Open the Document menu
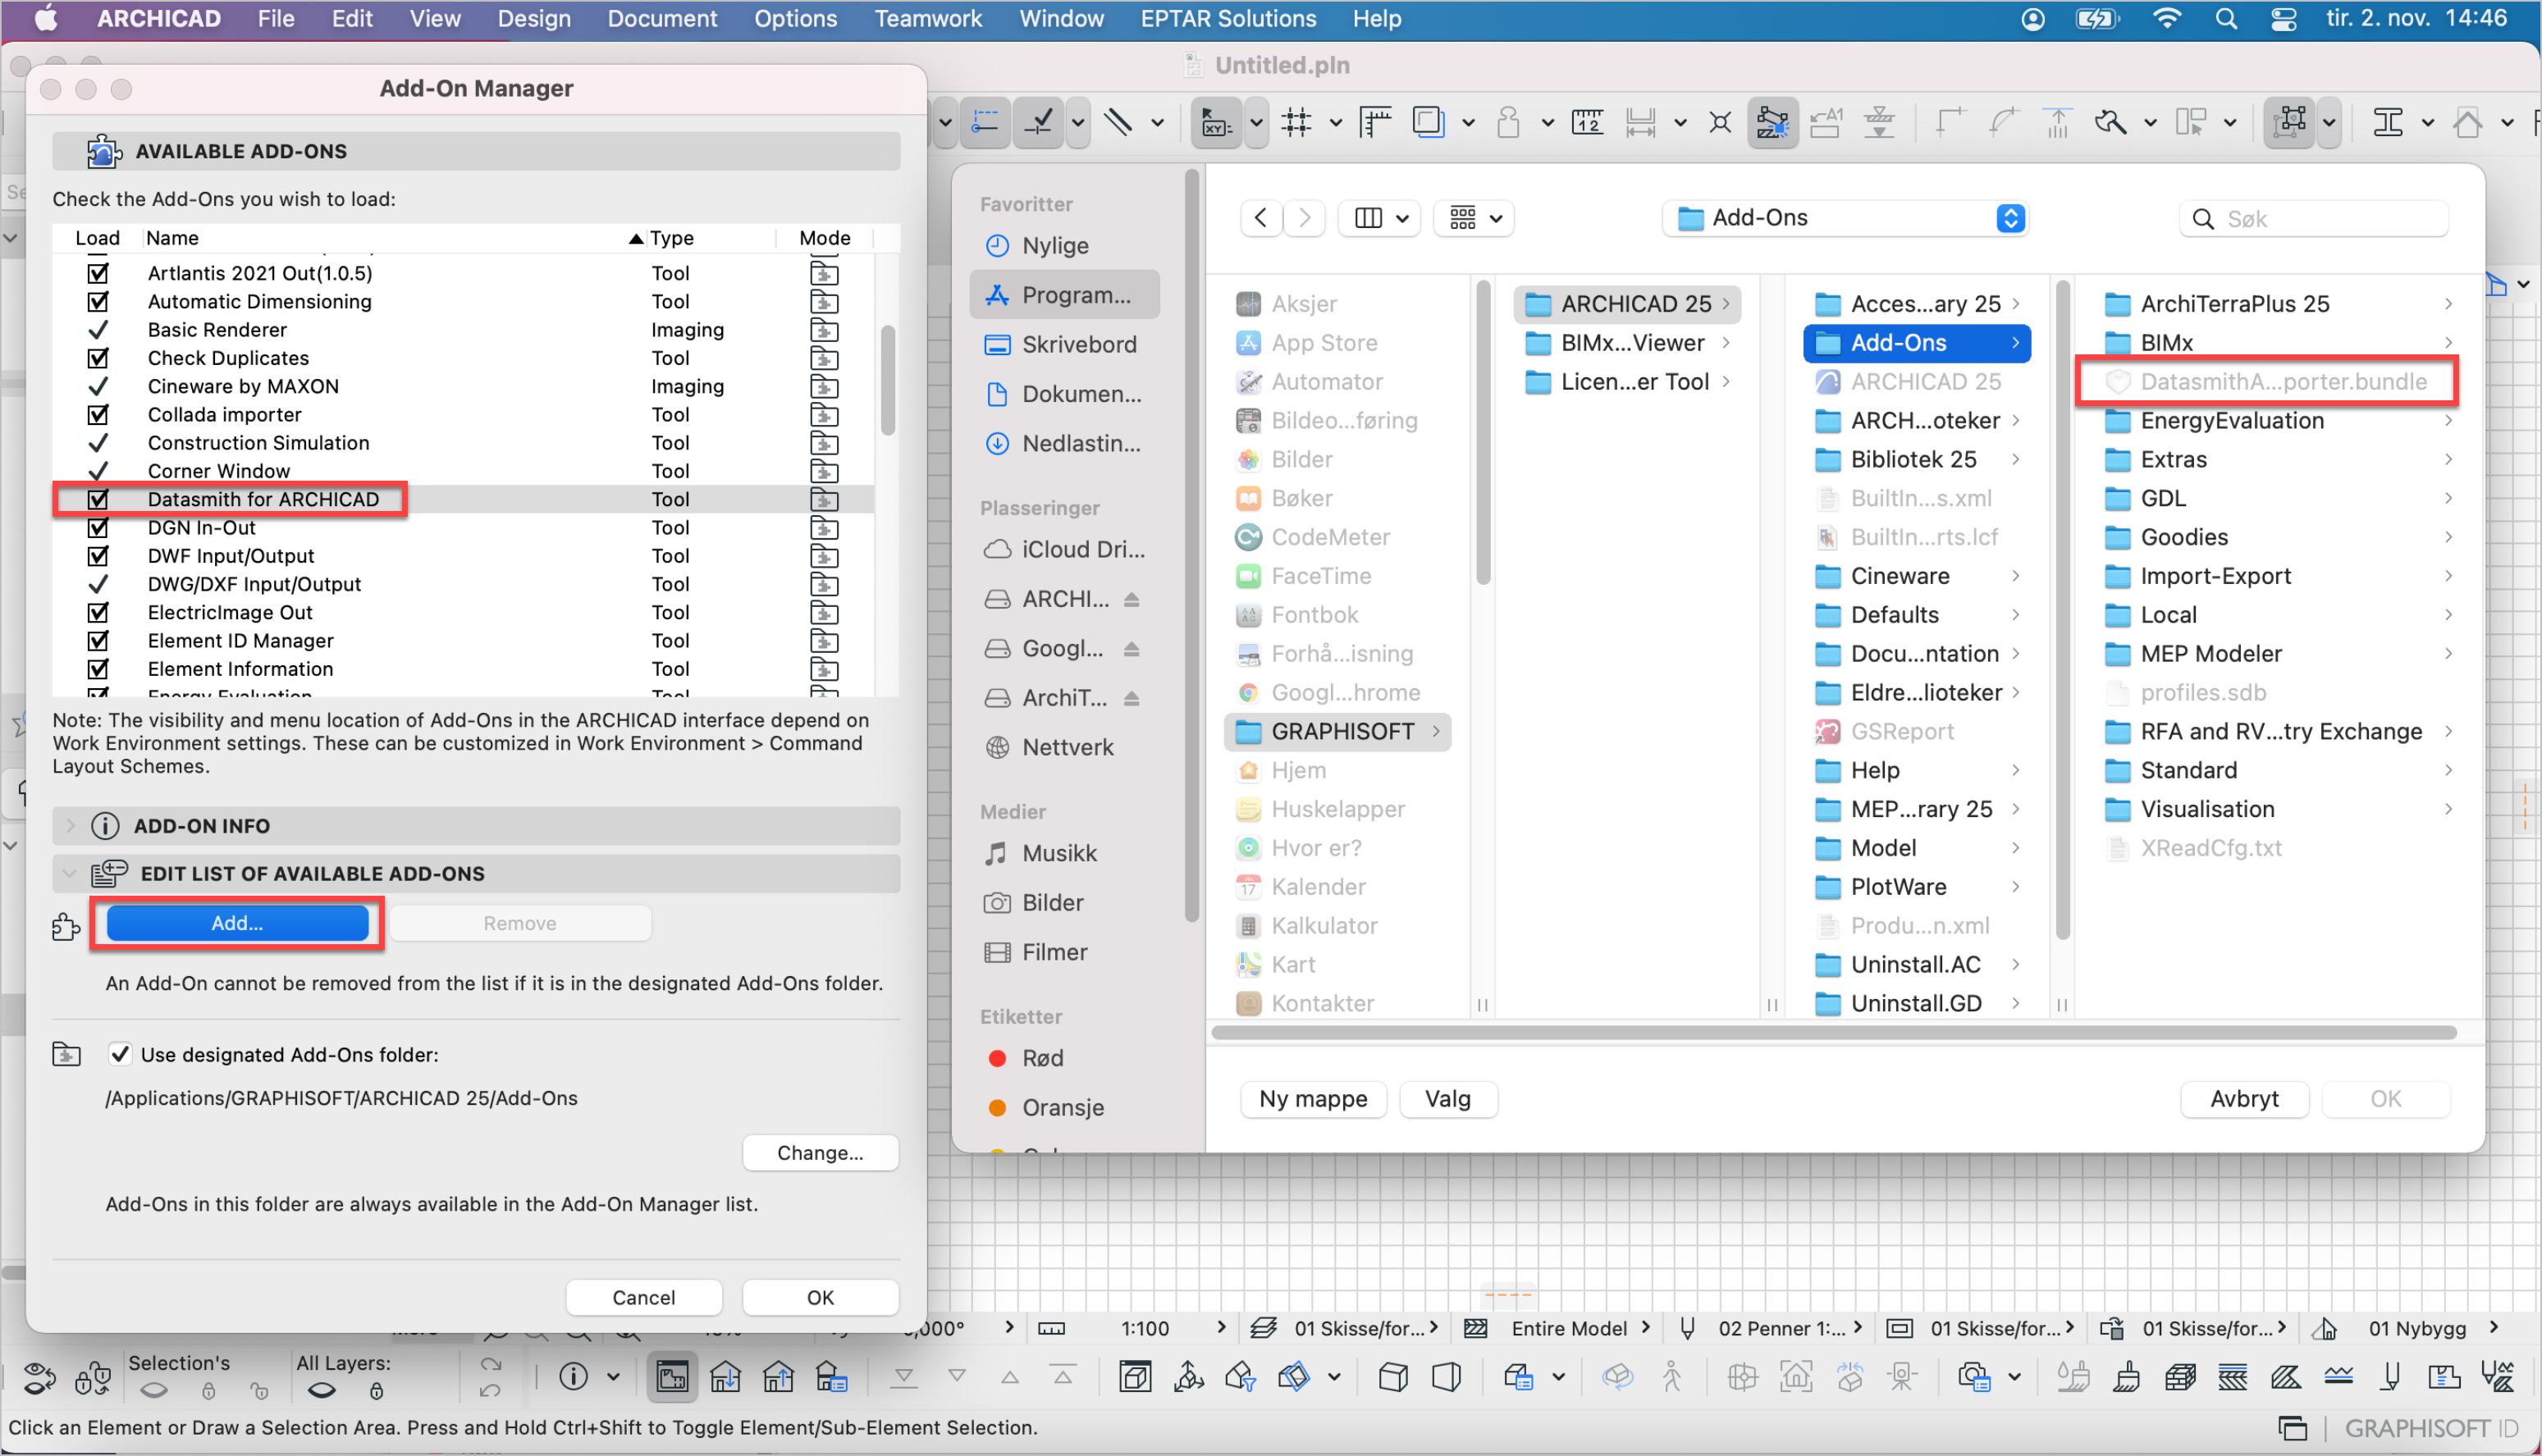The width and height of the screenshot is (2542, 1456). (662, 19)
